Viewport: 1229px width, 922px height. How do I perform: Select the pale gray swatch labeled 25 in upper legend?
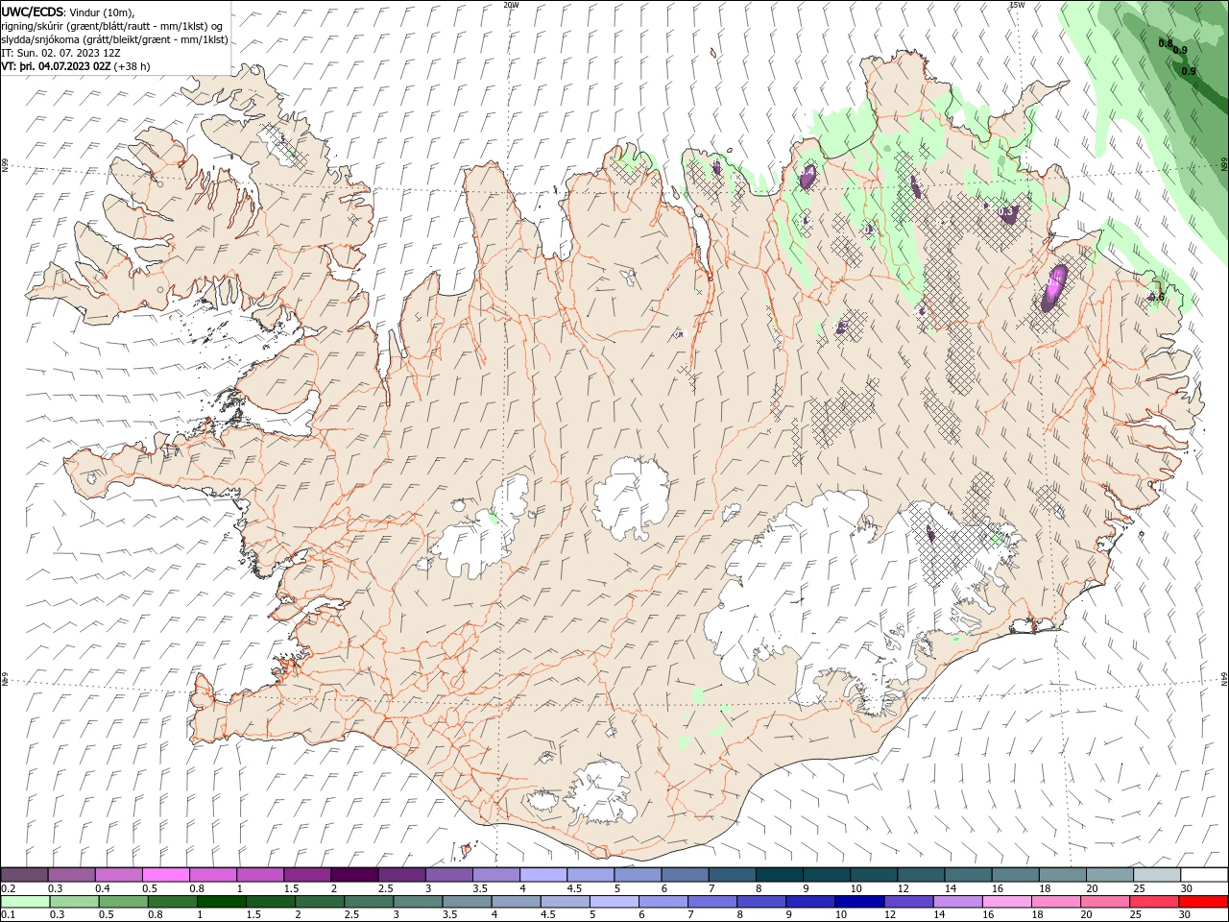[1157, 874]
